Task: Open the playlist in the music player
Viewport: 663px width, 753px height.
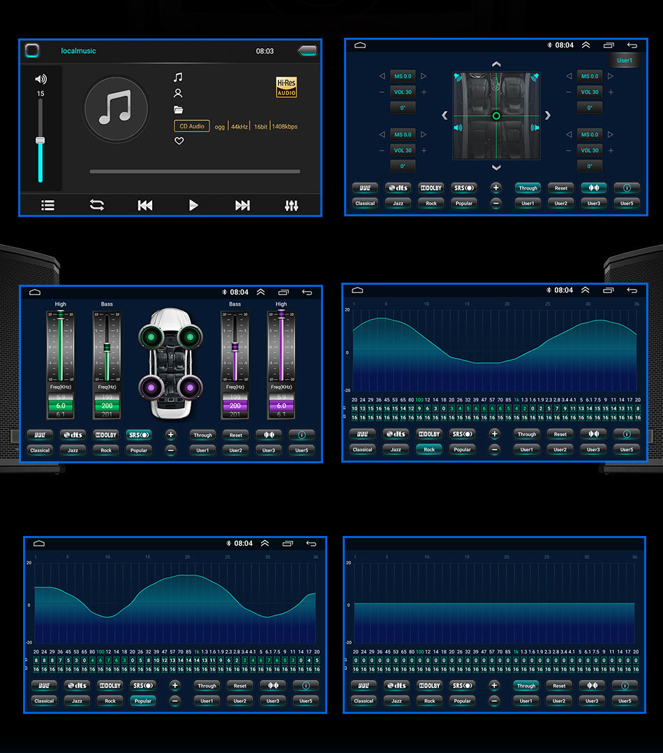Action: click(x=47, y=205)
